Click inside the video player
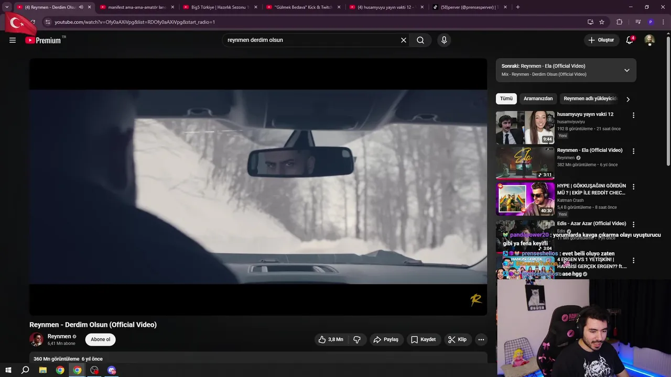Viewport: 671px width, 377px height. click(x=258, y=187)
